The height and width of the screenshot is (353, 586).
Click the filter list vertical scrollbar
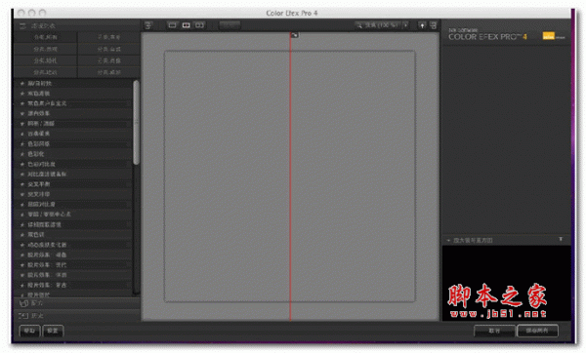[136, 123]
